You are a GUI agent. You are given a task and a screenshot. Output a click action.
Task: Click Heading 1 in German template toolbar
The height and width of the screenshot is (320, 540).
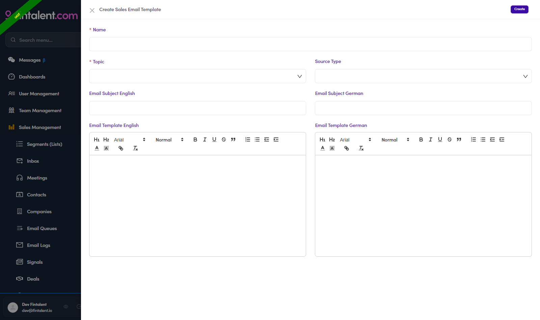click(x=322, y=139)
